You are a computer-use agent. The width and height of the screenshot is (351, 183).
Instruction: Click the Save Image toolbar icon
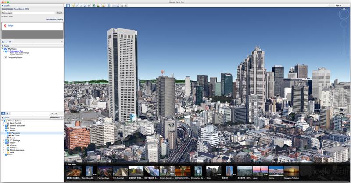[122, 6]
